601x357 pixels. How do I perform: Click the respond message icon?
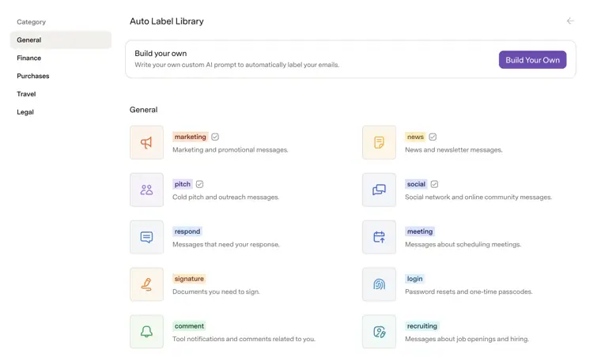point(146,237)
